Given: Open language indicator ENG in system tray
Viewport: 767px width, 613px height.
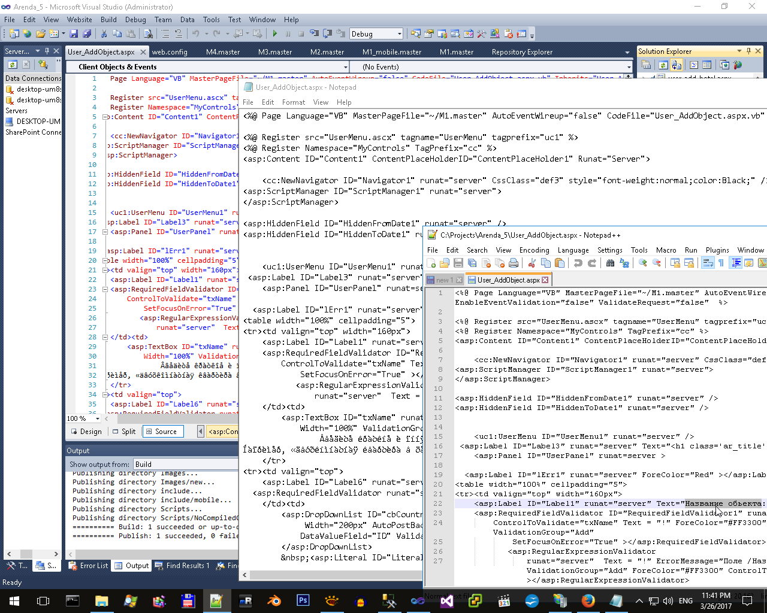Looking at the screenshot, I should [686, 601].
